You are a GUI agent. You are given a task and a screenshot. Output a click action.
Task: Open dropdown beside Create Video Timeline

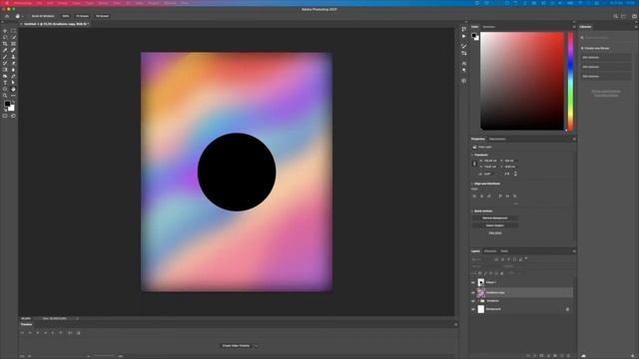coord(256,346)
